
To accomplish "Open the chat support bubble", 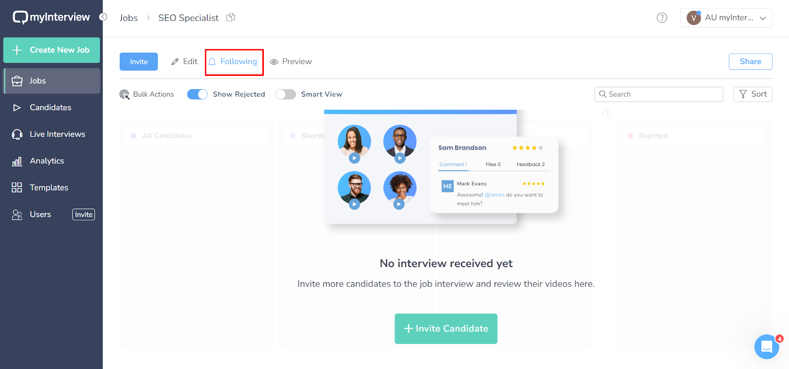I will [766, 347].
